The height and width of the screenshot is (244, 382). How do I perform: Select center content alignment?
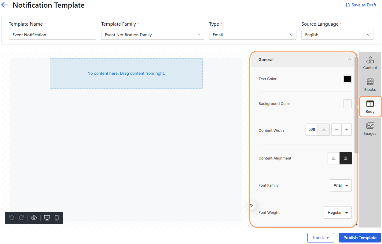[x=346, y=158]
